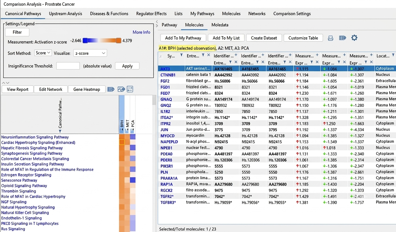Open the Diseases & Functions tab

[x=109, y=14]
